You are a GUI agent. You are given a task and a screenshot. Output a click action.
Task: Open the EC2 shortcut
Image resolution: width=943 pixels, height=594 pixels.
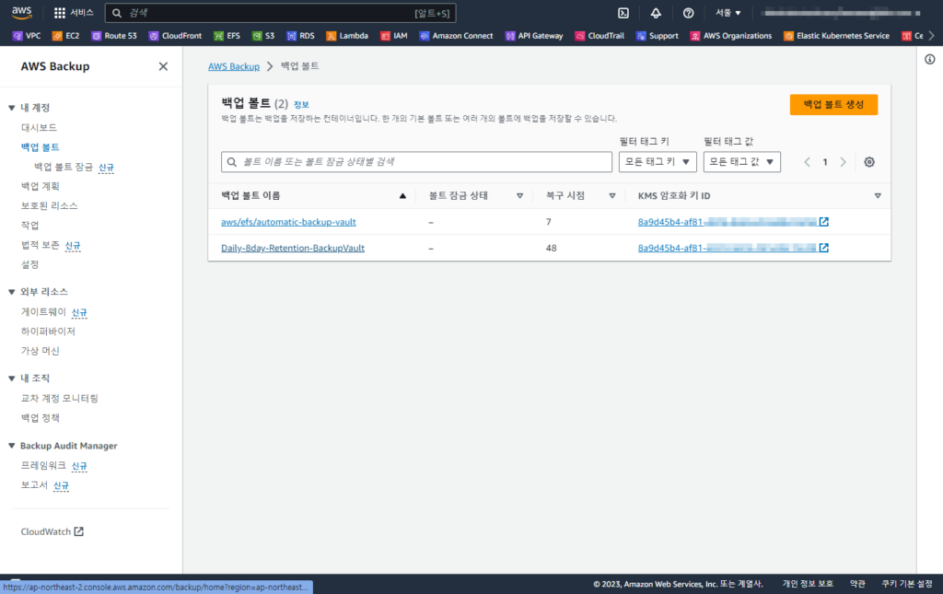point(65,36)
